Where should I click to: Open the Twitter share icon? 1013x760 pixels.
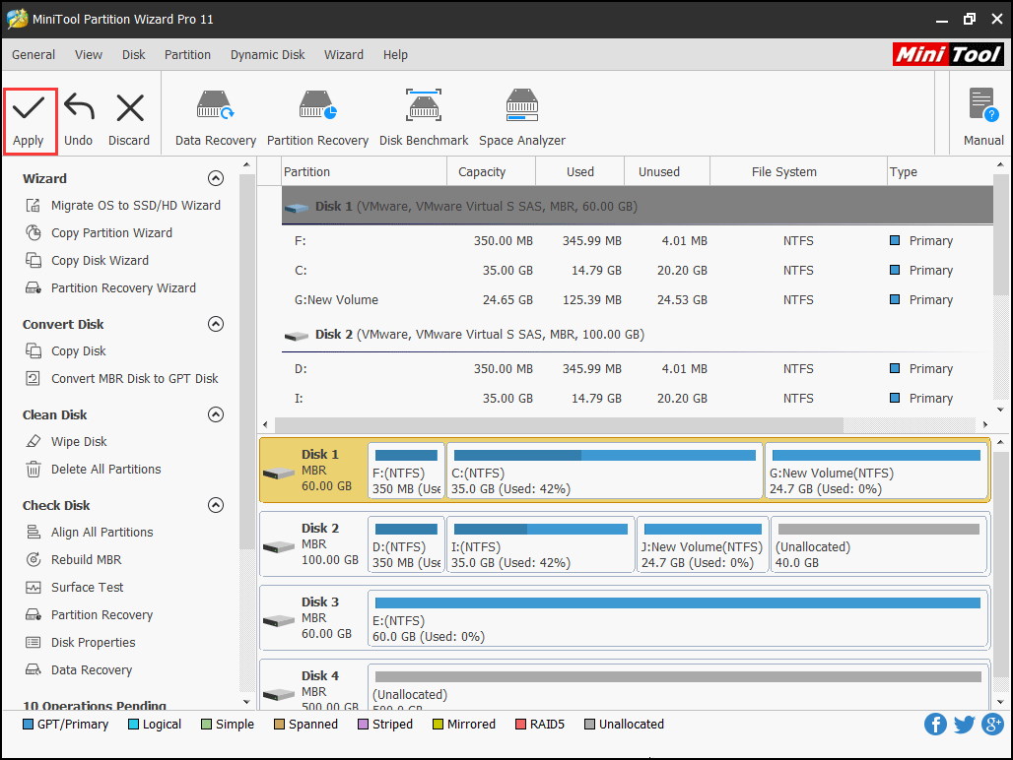964,724
